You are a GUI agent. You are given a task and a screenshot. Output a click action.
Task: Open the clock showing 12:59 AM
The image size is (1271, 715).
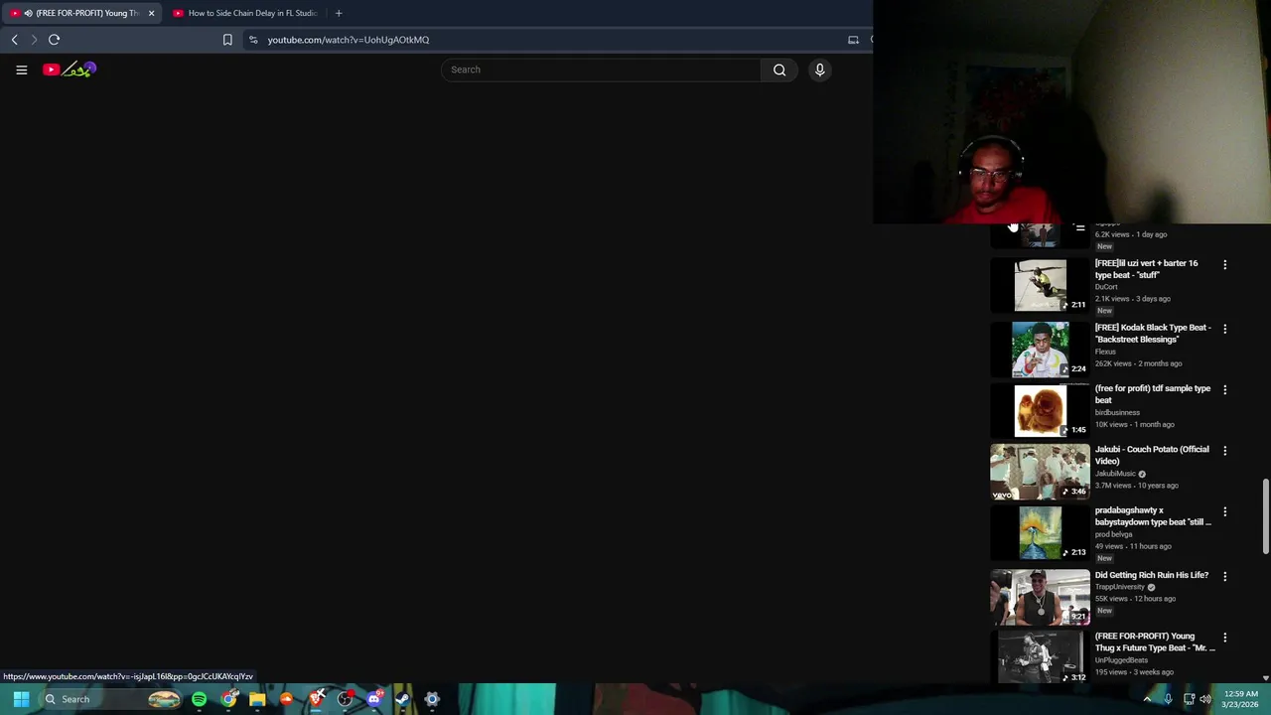tap(1240, 699)
